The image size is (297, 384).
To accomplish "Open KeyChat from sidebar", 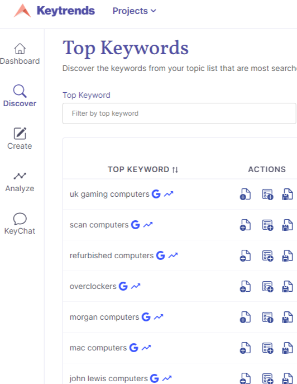I will pyautogui.click(x=20, y=224).
